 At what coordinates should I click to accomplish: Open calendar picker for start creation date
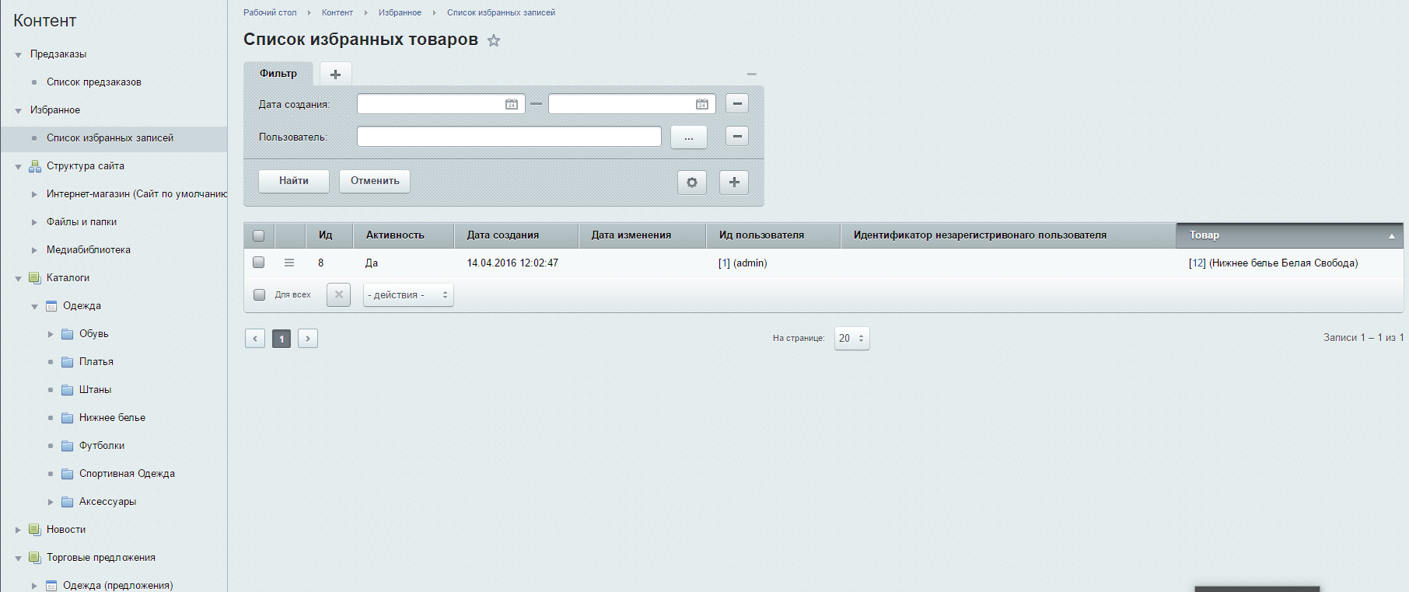(x=511, y=104)
